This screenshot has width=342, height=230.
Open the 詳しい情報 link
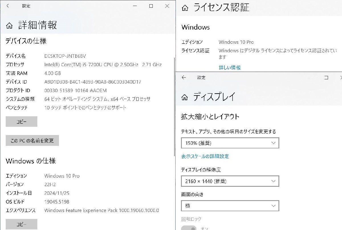[230, 68]
